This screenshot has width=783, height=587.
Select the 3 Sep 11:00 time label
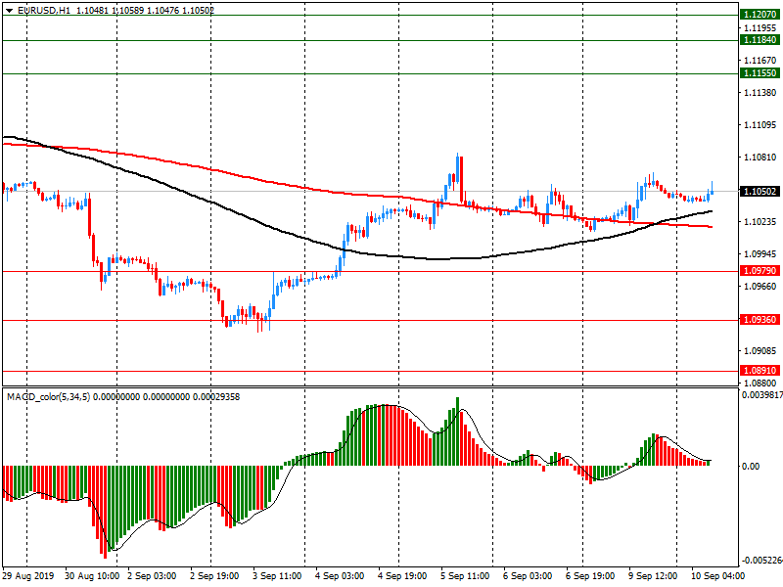point(277,576)
